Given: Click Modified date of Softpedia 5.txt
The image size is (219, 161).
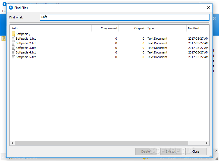Looking at the screenshot, I should point(198,57).
